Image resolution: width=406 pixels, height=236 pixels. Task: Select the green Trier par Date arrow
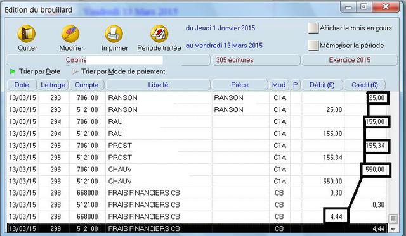13,71
